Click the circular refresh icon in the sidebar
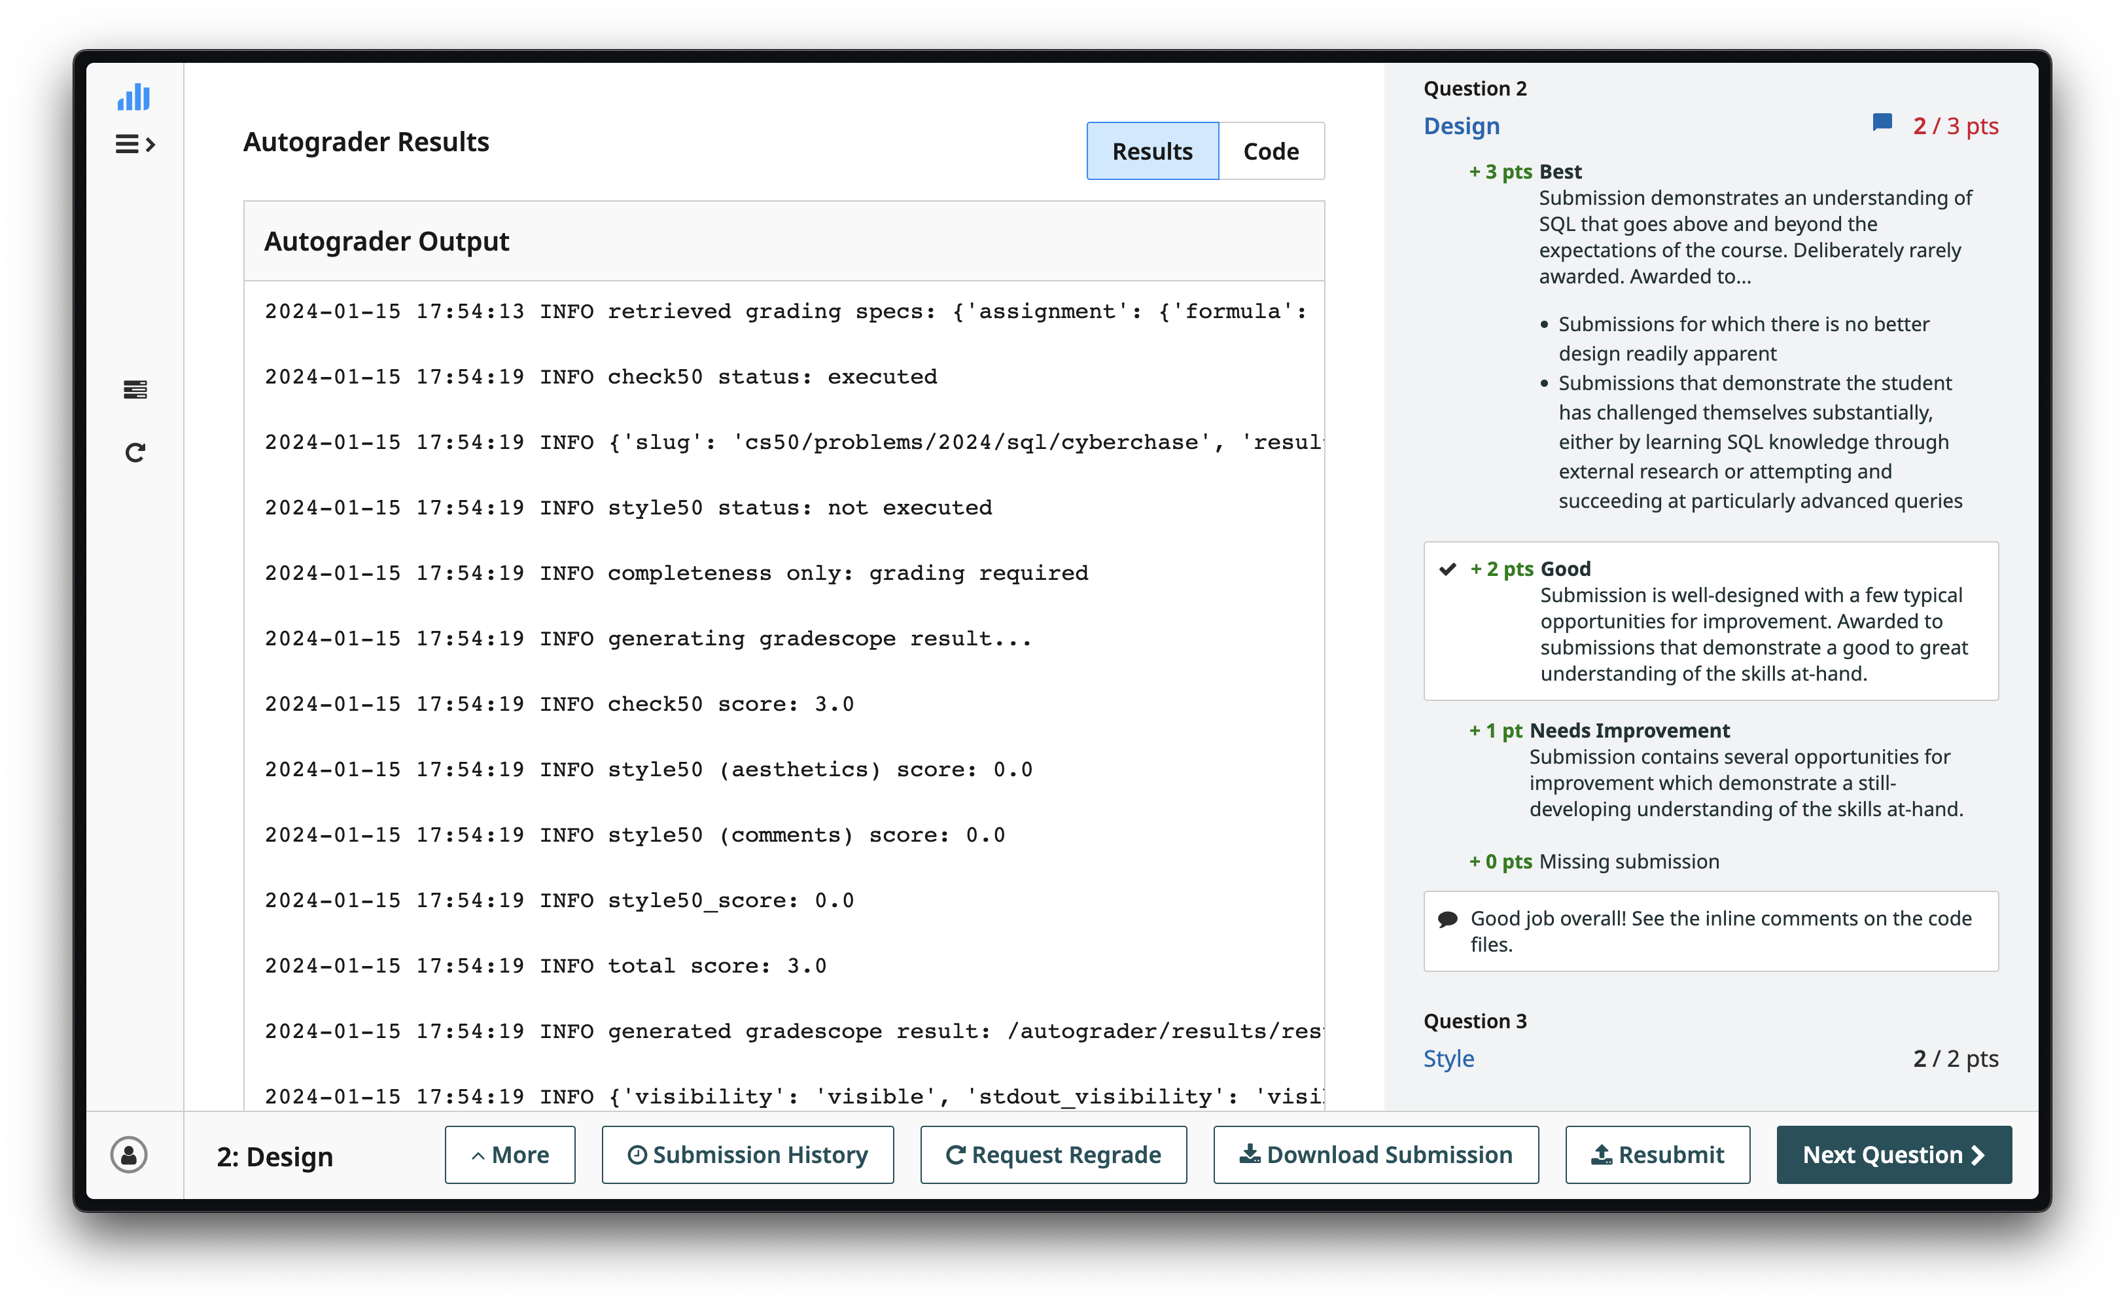Viewport: 2125px width, 1309px height. [x=135, y=453]
